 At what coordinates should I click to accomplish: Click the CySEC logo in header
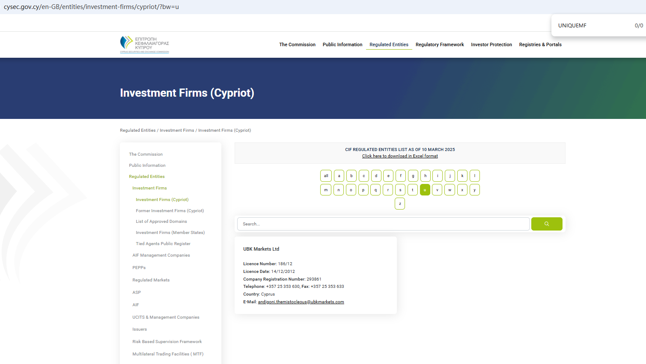145,44
